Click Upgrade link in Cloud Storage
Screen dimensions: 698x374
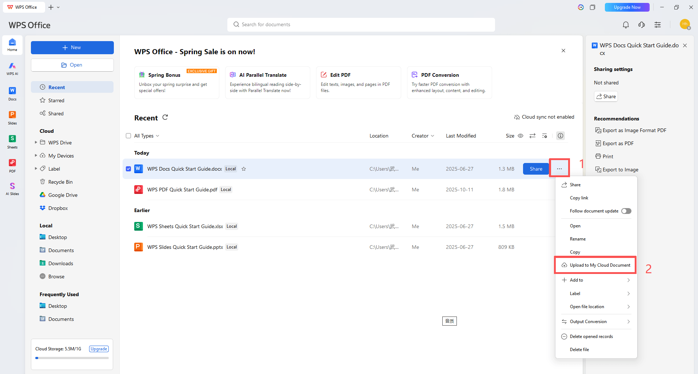[x=99, y=349]
